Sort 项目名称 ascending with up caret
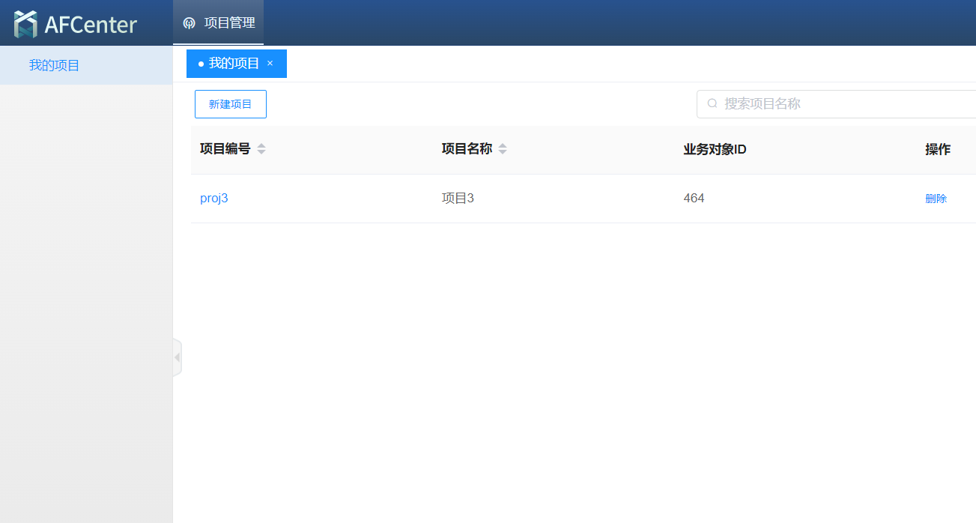This screenshot has width=976, height=523. (503, 145)
